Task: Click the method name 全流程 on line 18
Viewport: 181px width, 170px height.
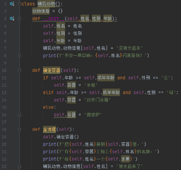Action: [x=49, y=129]
